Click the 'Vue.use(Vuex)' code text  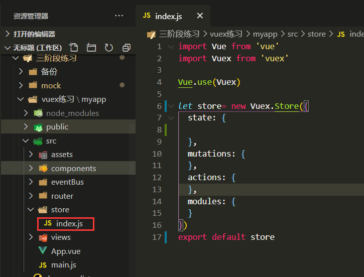[x=209, y=82]
